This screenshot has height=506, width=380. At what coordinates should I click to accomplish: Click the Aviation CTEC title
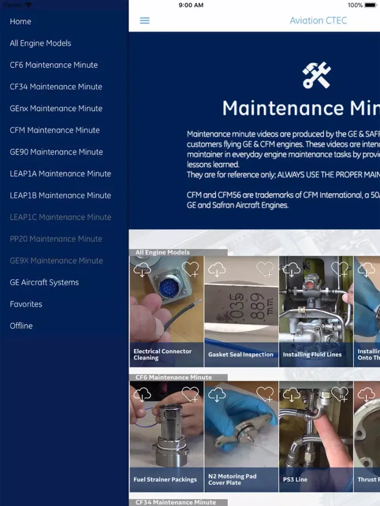(318, 21)
